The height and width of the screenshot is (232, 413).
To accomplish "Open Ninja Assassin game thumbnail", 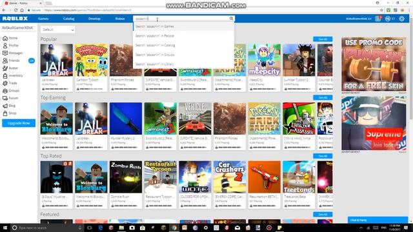I will click(299, 119).
